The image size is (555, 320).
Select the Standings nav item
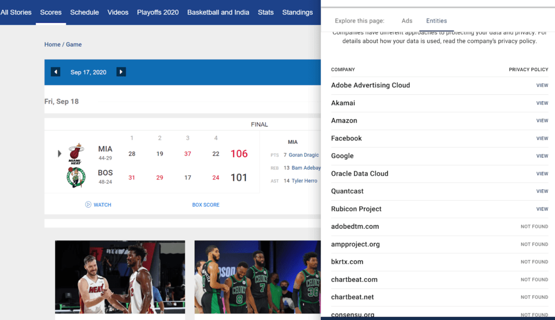[x=297, y=12]
